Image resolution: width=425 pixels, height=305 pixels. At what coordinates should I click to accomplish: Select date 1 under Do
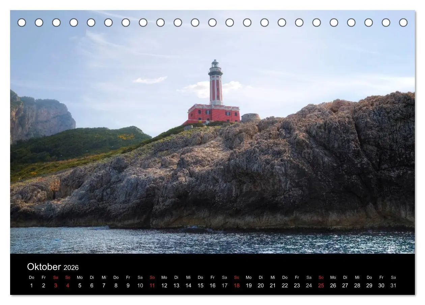[32, 285]
